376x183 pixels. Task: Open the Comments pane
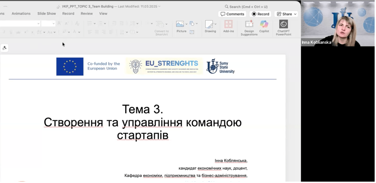click(232, 14)
